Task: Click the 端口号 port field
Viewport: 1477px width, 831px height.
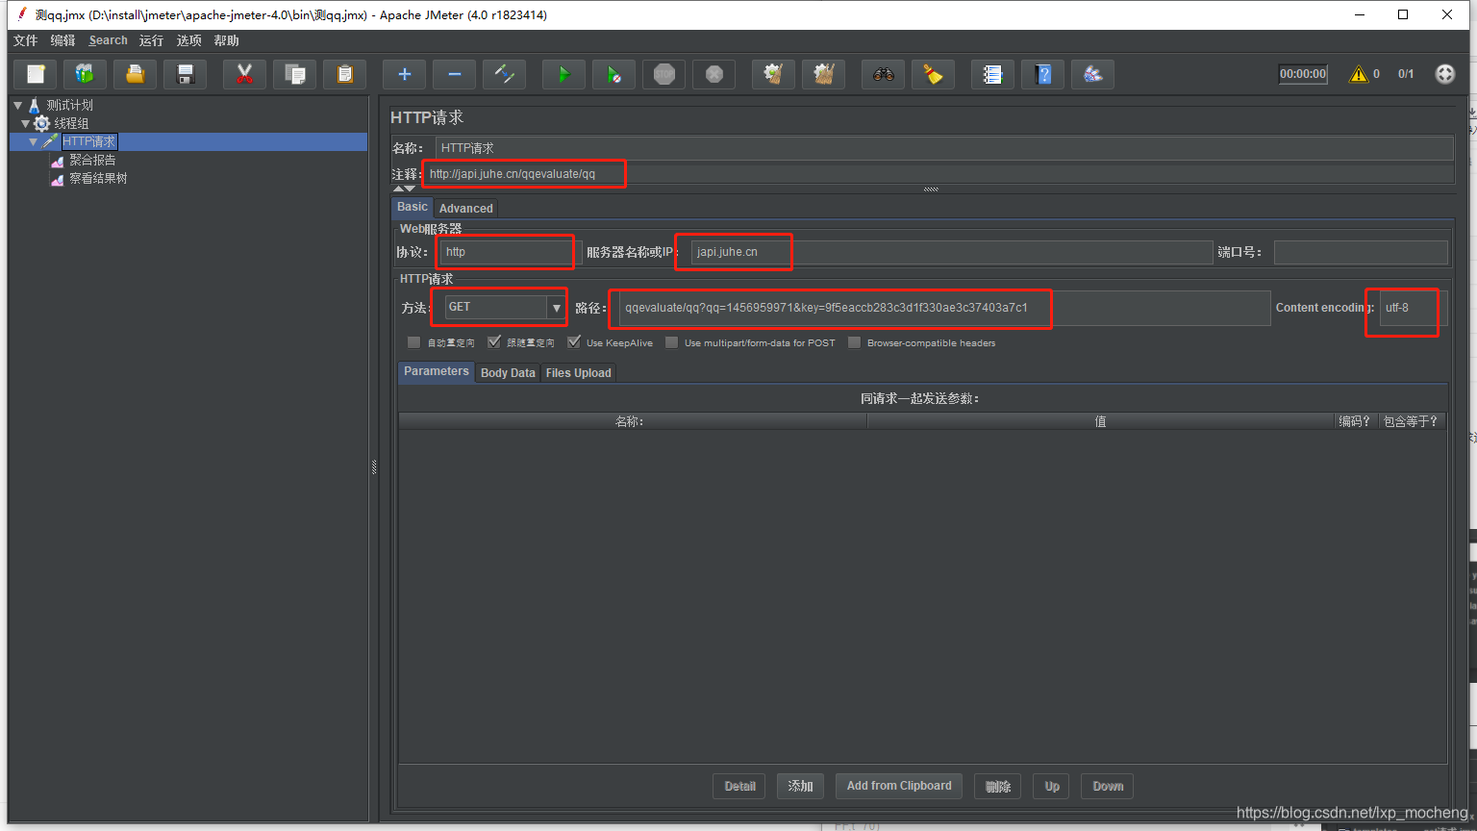Action: pos(1361,252)
